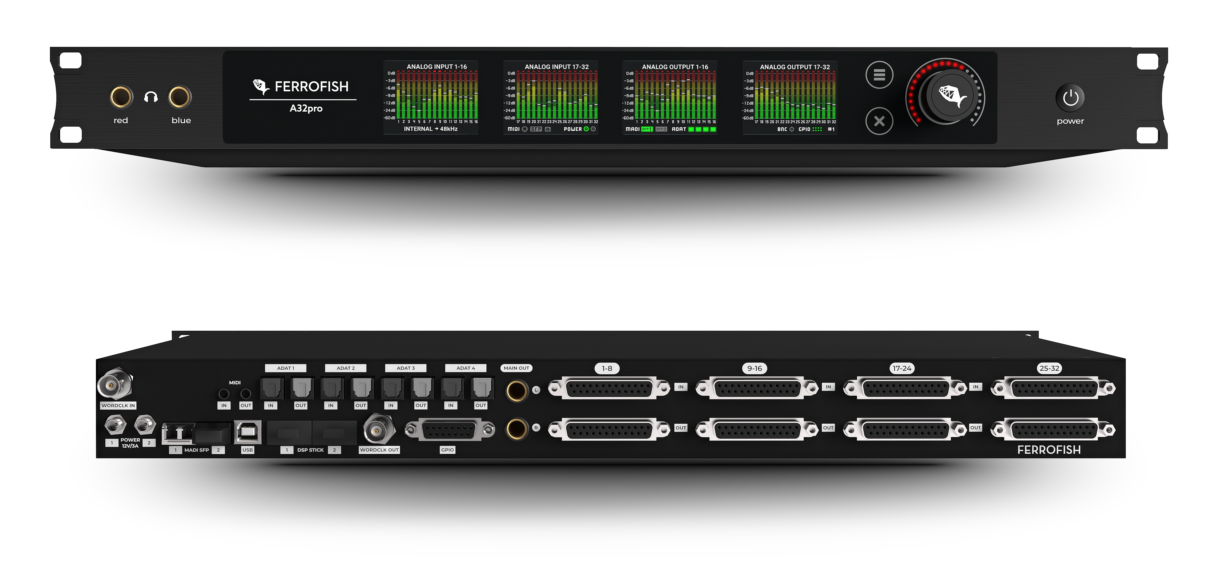Image resolution: width=1226 pixels, height=568 pixels.
Task: Click the red headphone jack
Action: point(121,97)
